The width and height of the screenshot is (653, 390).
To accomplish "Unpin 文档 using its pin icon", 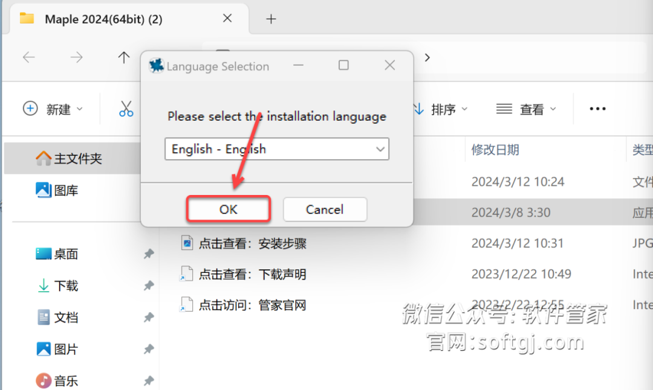I will click(149, 317).
